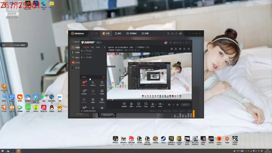Open the toolbox tool with purple badge
This screenshot has width=272, height=153.
pos(84,92)
